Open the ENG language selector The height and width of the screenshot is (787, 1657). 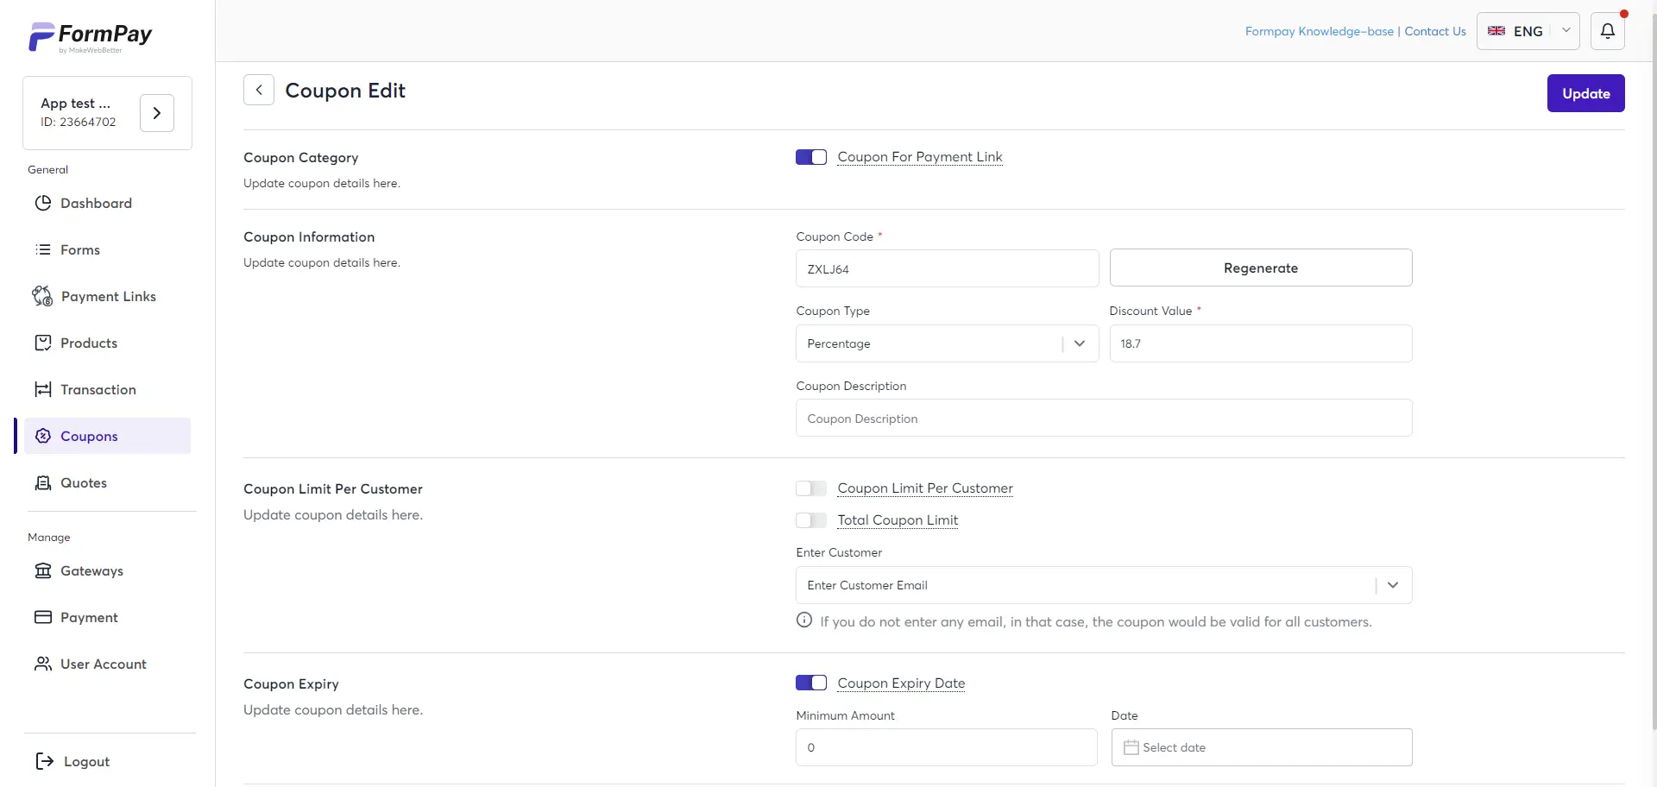click(1528, 31)
